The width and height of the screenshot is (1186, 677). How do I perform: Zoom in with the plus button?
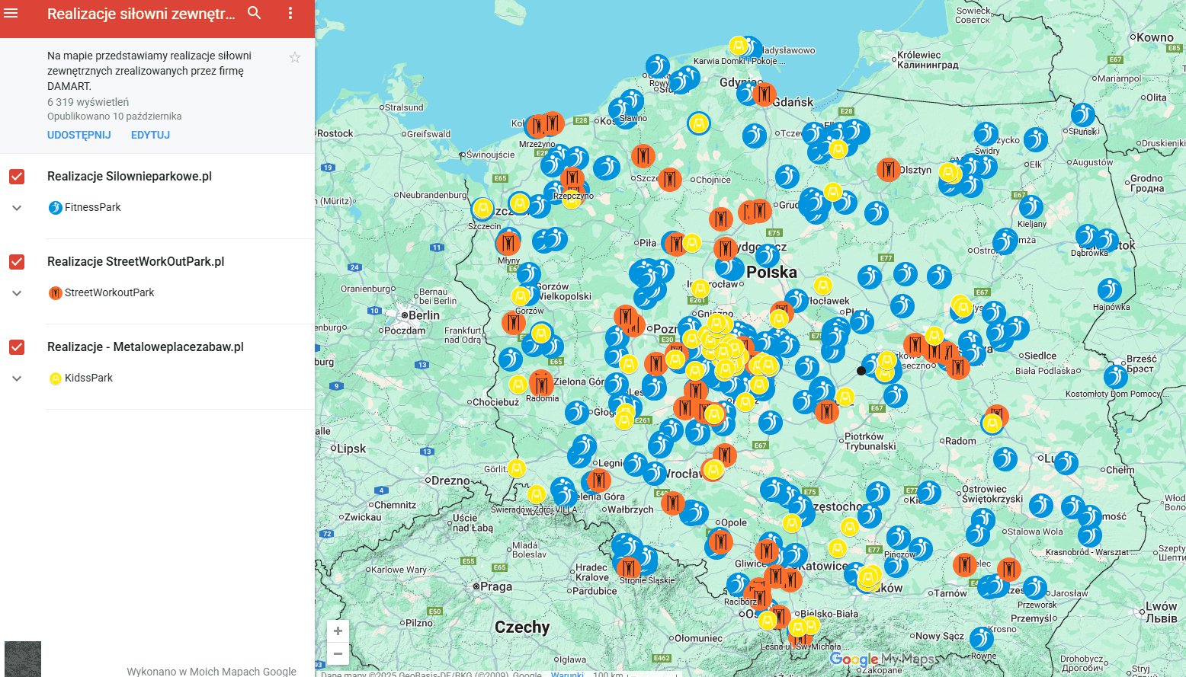pos(338,631)
